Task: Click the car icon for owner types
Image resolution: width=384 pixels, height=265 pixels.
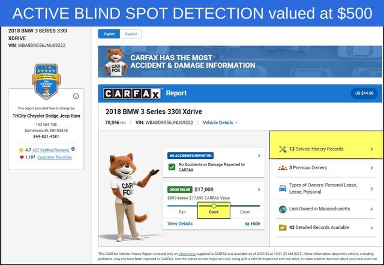Action: click(283, 188)
